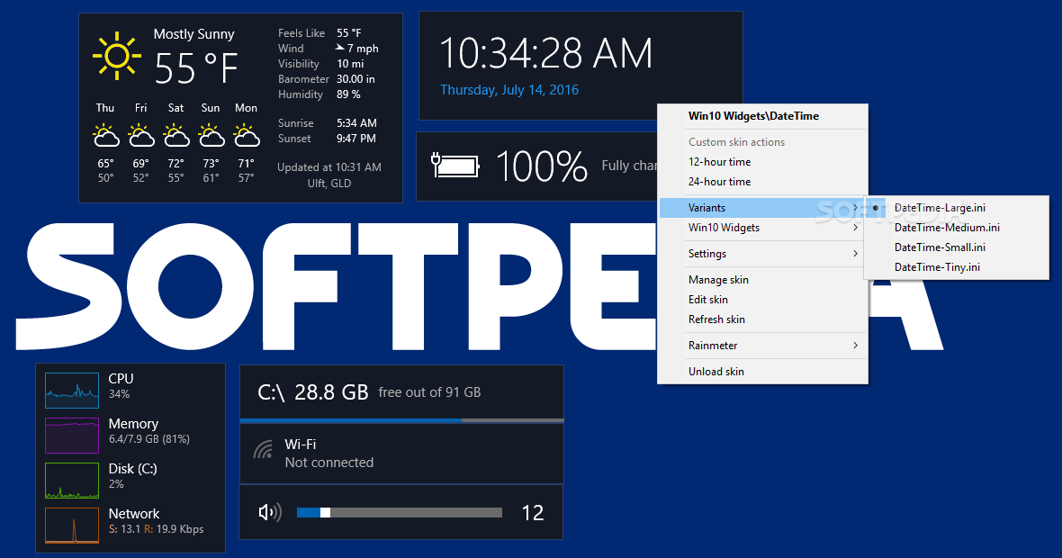Click Friday's partly cloudy forecast icon
1062x558 pixels.
click(x=141, y=135)
